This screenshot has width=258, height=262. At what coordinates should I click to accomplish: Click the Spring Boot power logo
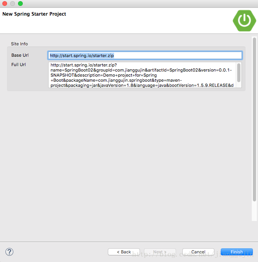pos(244,21)
